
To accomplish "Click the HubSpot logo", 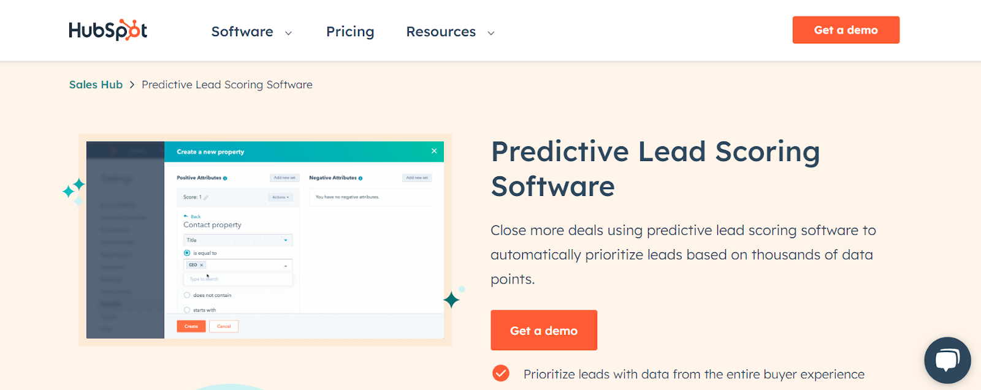I will pyautogui.click(x=108, y=30).
